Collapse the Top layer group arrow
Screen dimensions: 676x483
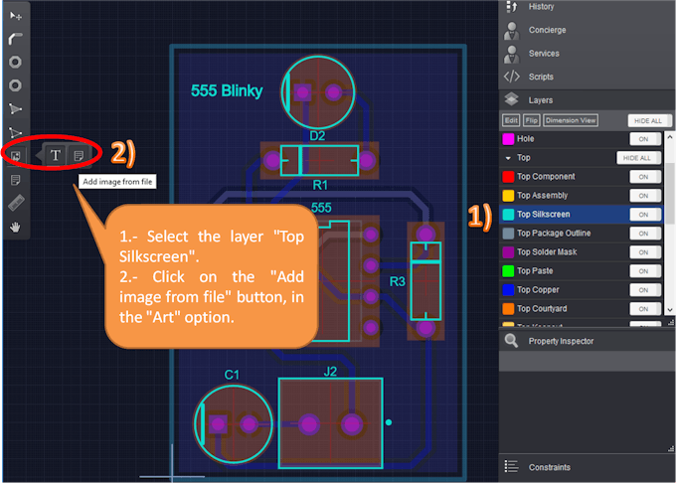point(508,158)
